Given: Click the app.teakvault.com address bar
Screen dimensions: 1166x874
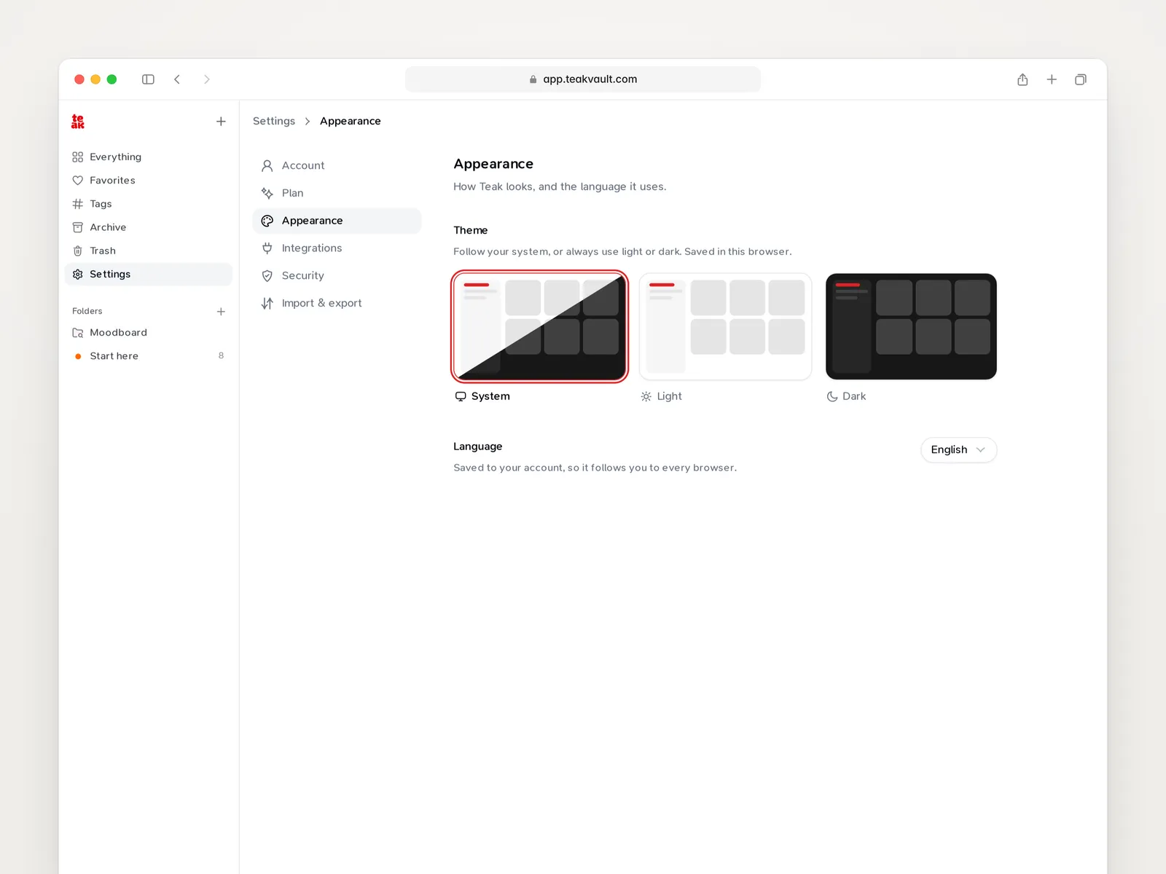Looking at the screenshot, I should tap(583, 79).
